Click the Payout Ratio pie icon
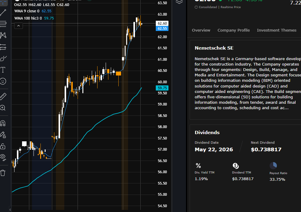The image size is (301, 212). point(273,166)
